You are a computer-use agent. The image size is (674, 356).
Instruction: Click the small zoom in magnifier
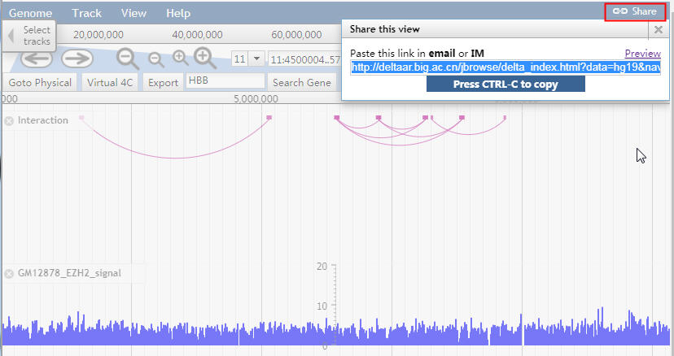(181, 58)
